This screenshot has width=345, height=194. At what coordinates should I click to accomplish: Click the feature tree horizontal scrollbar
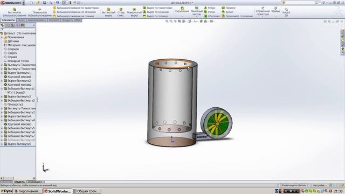point(18,178)
